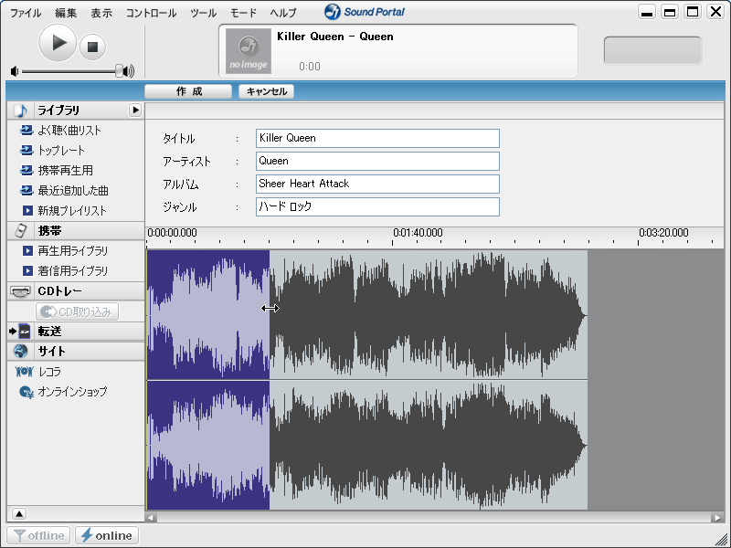Click the CDトレー drive icon

(x=20, y=291)
